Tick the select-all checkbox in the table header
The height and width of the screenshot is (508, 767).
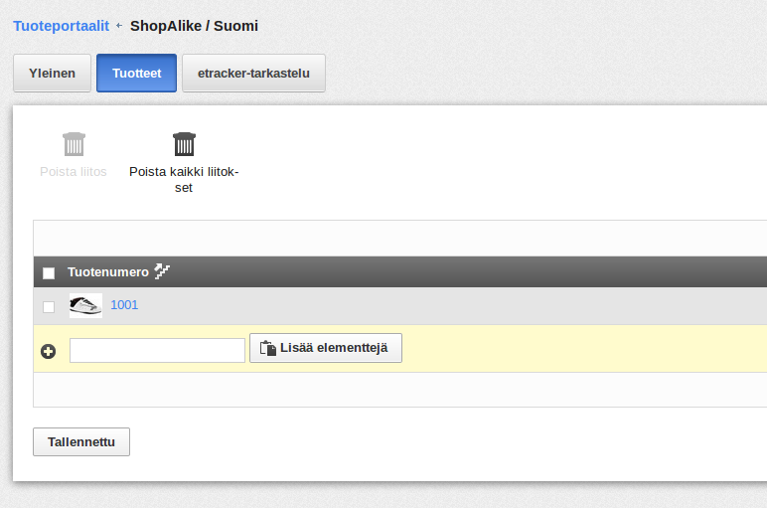tap(49, 272)
